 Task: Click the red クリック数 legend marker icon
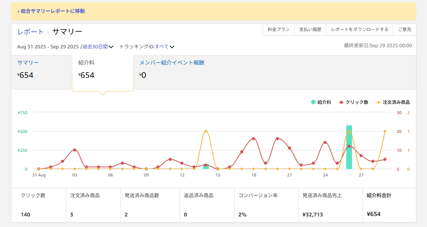coord(341,102)
